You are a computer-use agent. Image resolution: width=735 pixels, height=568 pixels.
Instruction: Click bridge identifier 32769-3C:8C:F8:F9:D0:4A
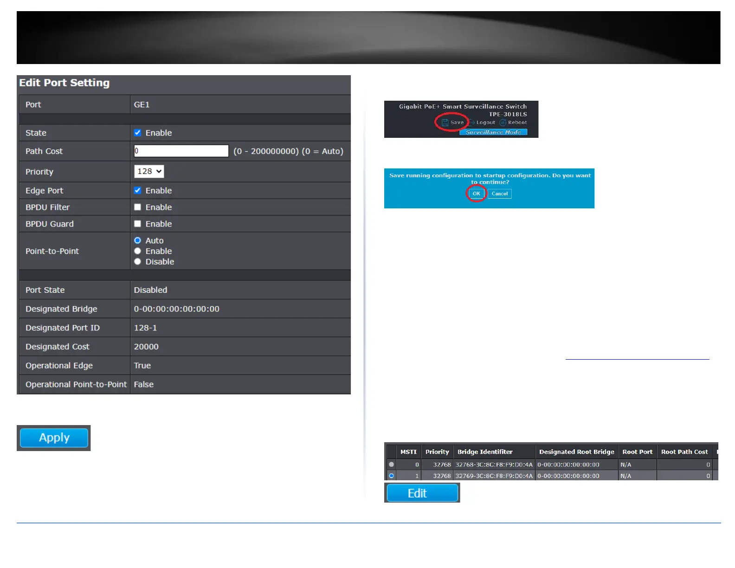[494, 476]
